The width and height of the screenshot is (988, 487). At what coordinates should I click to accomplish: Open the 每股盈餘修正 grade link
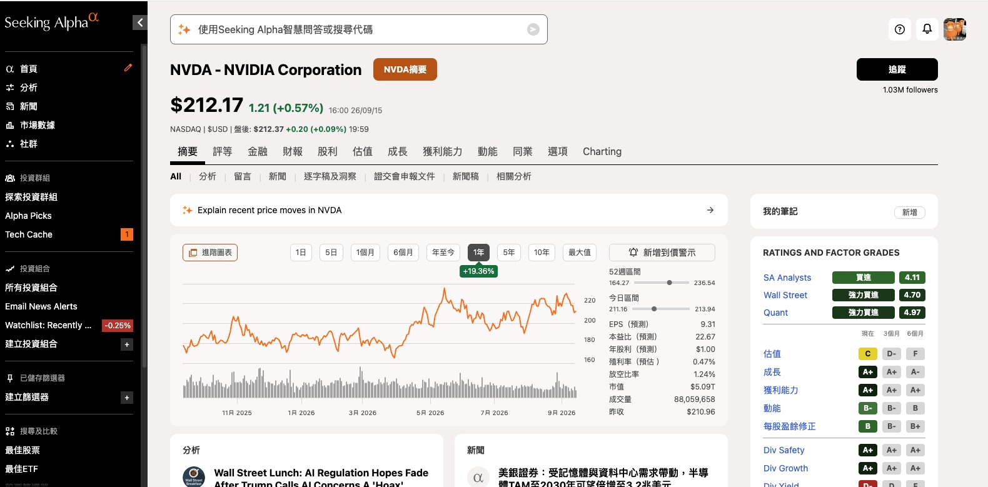click(790, 426)
